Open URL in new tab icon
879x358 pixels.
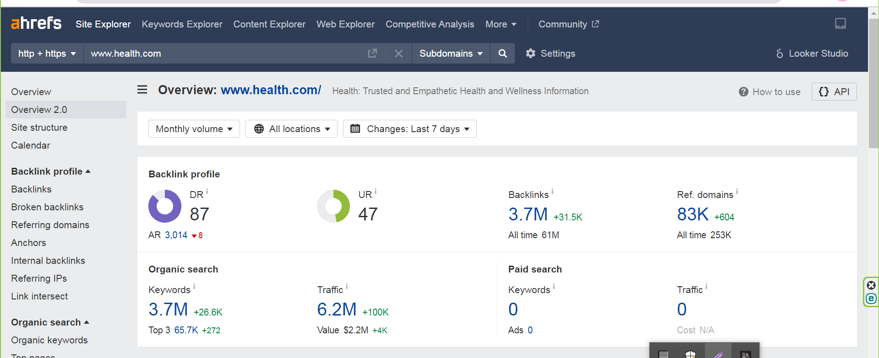[372, 53]
